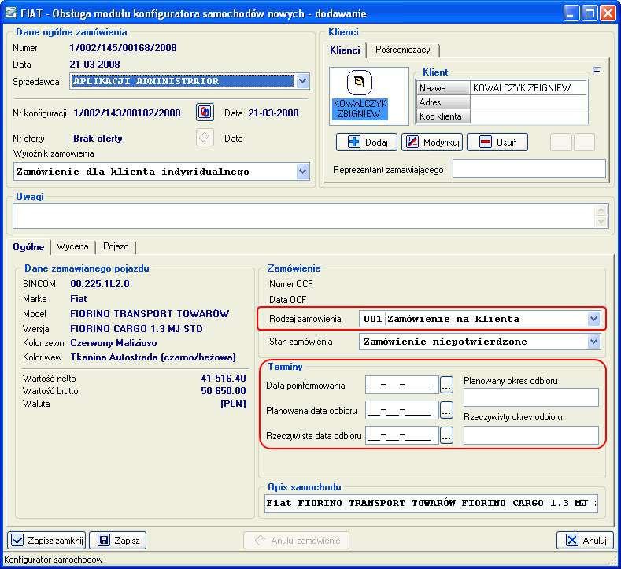This screenshot has width=621, height=569.
Task: Click the Uwagi scrollbar down arrow
Action: pos(601,222)
